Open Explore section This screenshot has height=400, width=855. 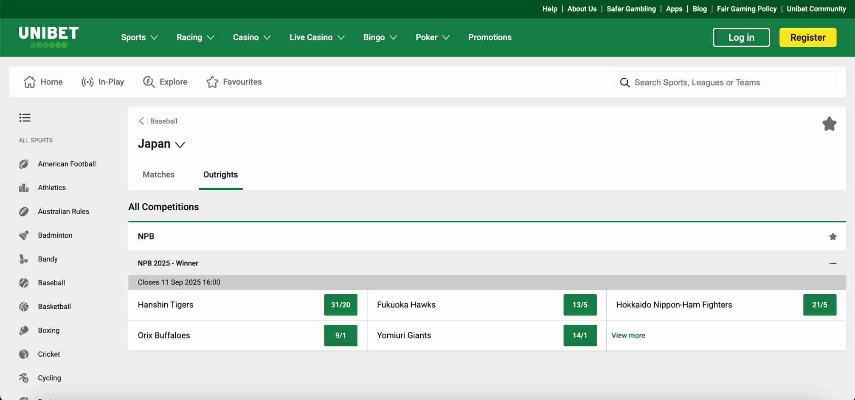pos(165,82)
